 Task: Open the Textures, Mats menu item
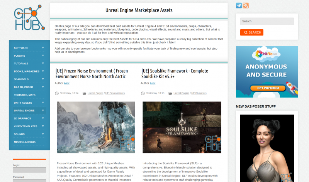pyautogui.click(x=25, y=95)
